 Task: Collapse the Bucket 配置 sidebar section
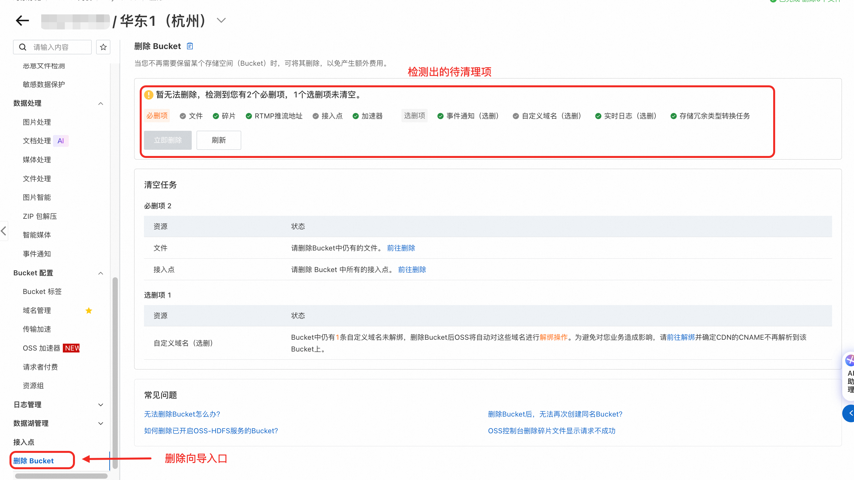(101, 273)
